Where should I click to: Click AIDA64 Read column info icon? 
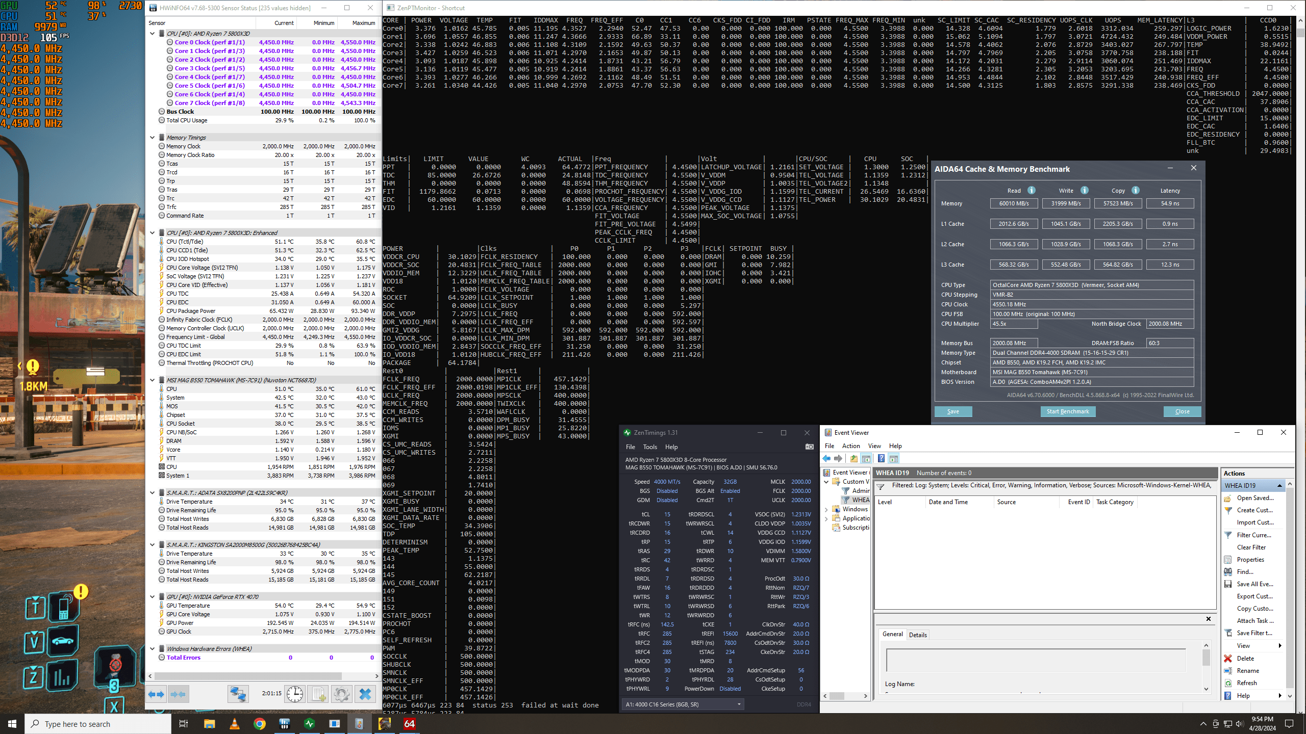click(x=1031, y=190)
